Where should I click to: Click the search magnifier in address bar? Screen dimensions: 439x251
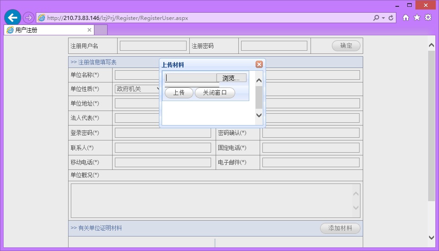coord(376,18)
